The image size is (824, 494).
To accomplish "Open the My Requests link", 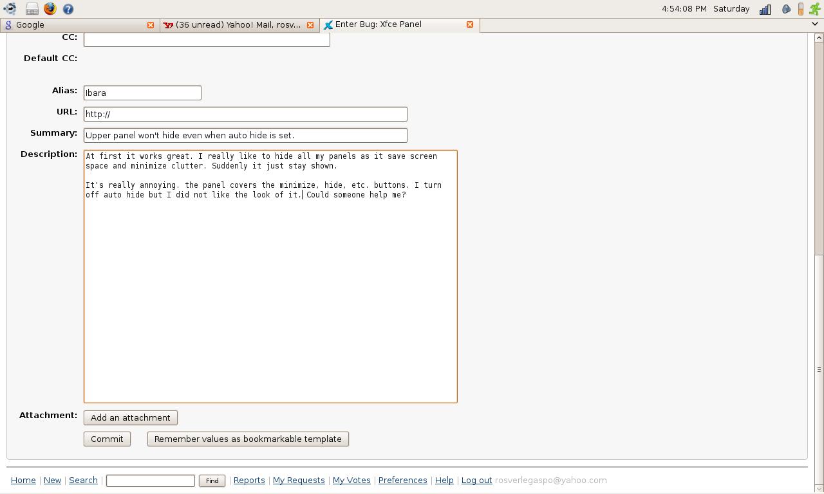I will coord(299,480).
